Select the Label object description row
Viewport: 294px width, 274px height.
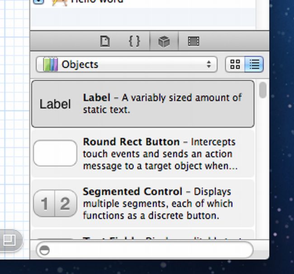pyautogui.click(x=162, y=103)
